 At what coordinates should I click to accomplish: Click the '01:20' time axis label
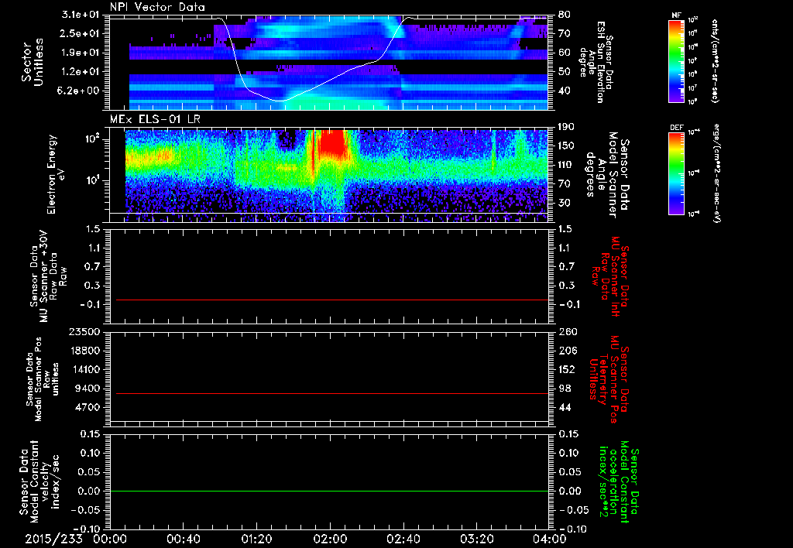(256, 539)
